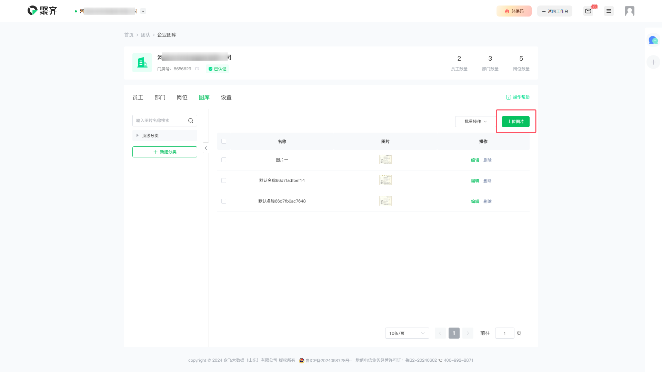Open the 设置 tab

click(226, 97)
